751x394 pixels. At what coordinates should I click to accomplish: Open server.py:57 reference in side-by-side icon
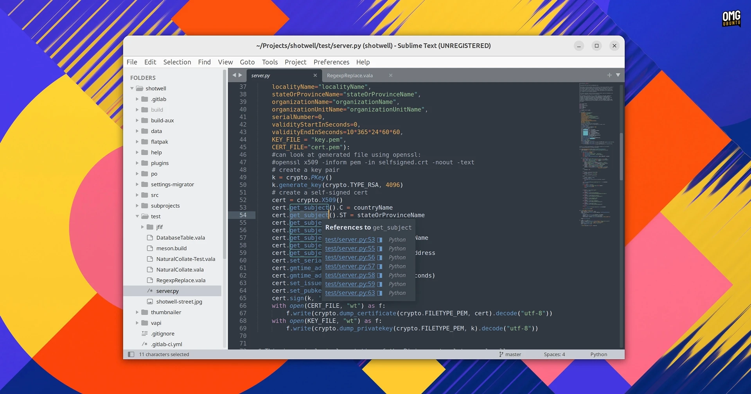click(x=379, y=267)
